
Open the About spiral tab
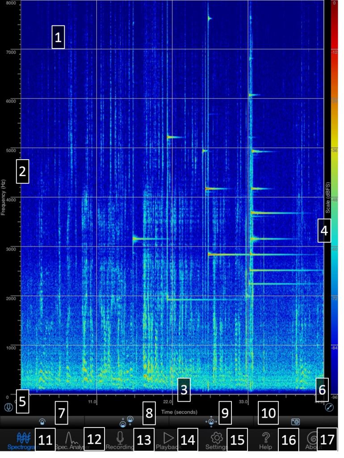point(313,441)
